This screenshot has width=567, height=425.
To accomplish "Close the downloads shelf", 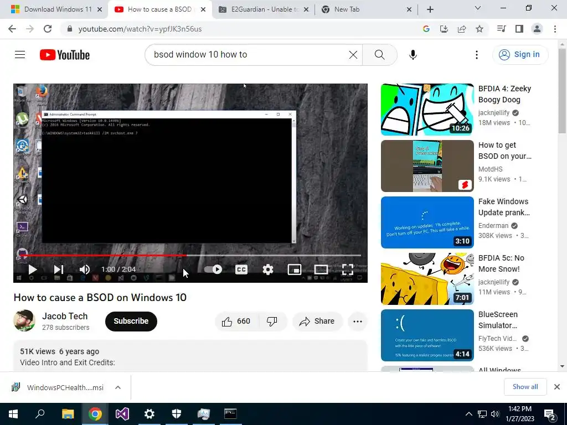I will click(x=557, y=387).
